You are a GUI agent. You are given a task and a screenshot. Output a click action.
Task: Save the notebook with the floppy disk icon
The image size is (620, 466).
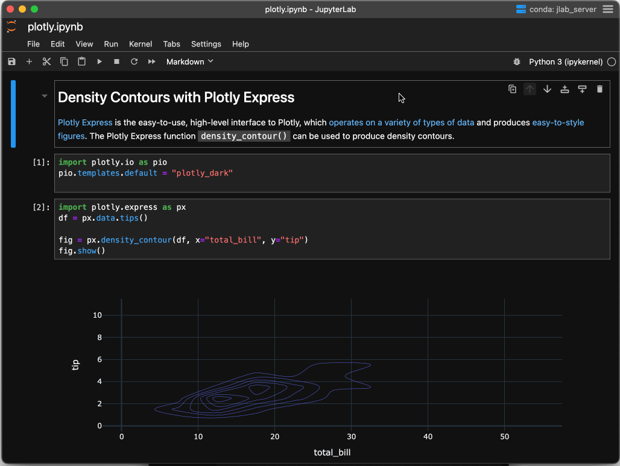(12, 61)
